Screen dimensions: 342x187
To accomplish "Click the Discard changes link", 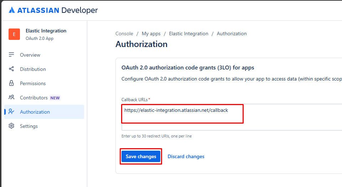I will point(186,157).
